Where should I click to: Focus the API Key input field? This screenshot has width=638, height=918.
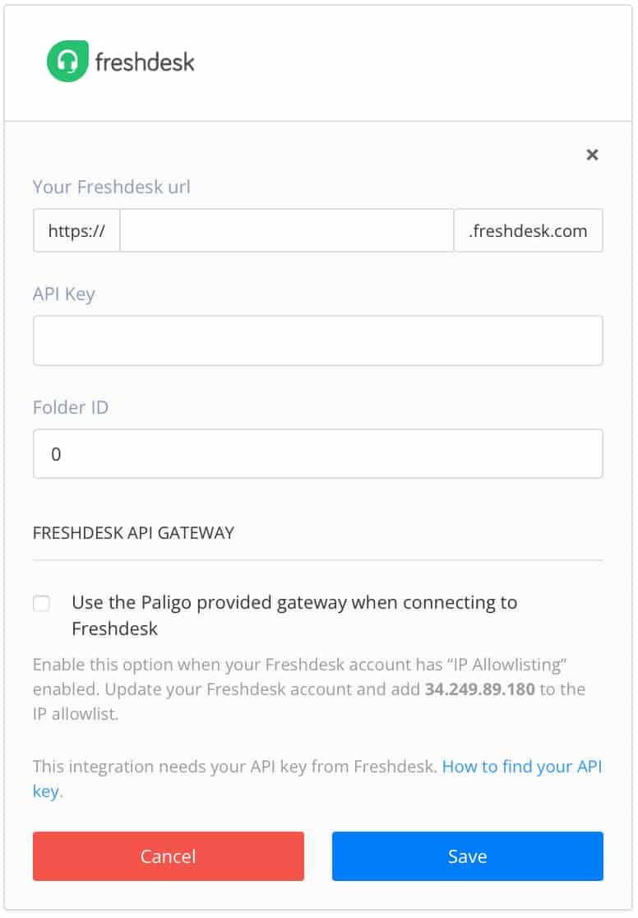317,340
